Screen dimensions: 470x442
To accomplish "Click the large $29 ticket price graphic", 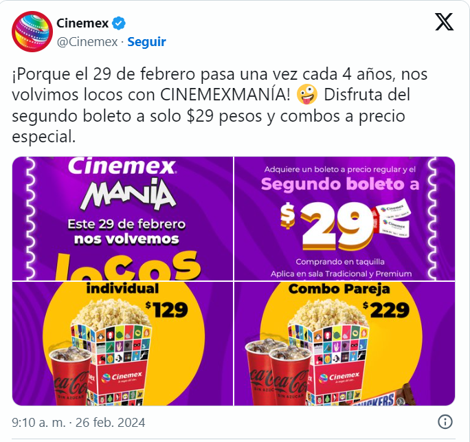I will pyautogui.click(x=327, y=226).
